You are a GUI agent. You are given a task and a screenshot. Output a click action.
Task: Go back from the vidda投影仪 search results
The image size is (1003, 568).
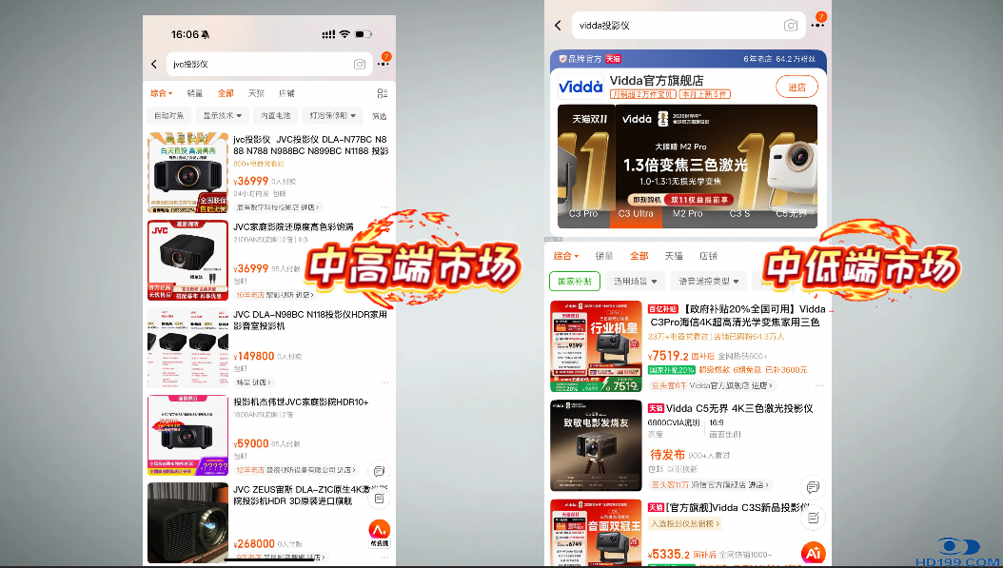(558, 26)
